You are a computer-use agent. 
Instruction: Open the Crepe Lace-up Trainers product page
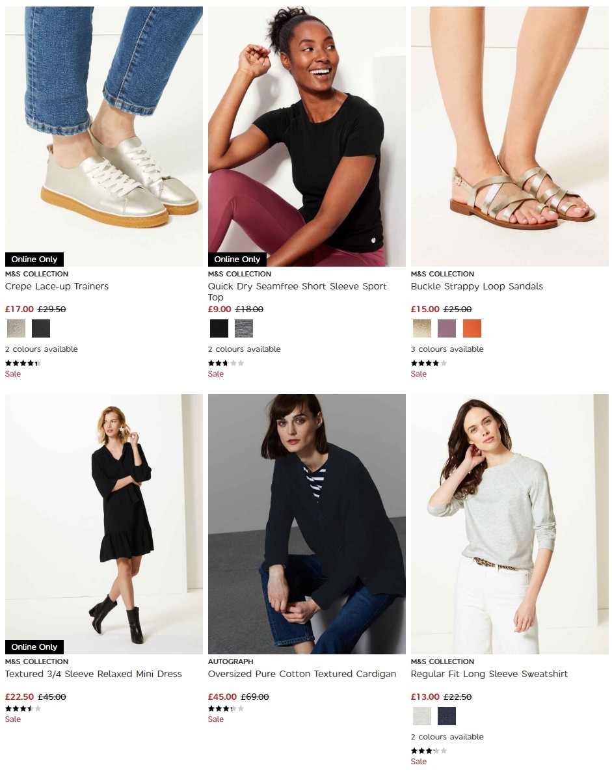point(57,286)
